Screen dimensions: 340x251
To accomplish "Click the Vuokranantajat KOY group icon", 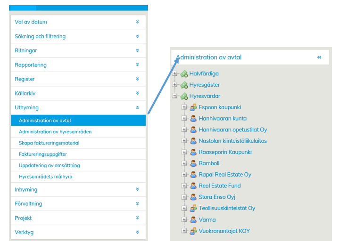I will tap(193, 231).
